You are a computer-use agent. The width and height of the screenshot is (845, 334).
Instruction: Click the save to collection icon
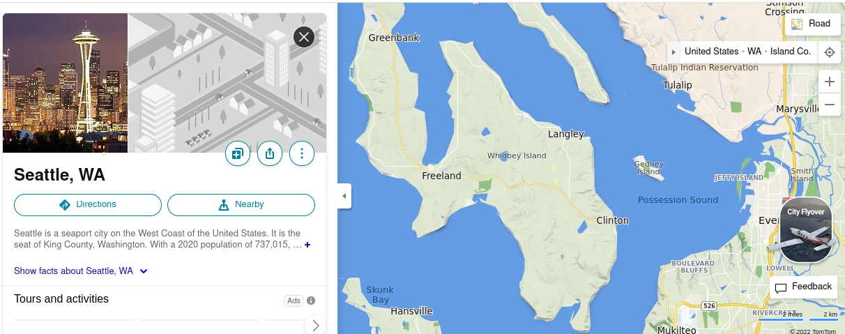pos(238,153)
